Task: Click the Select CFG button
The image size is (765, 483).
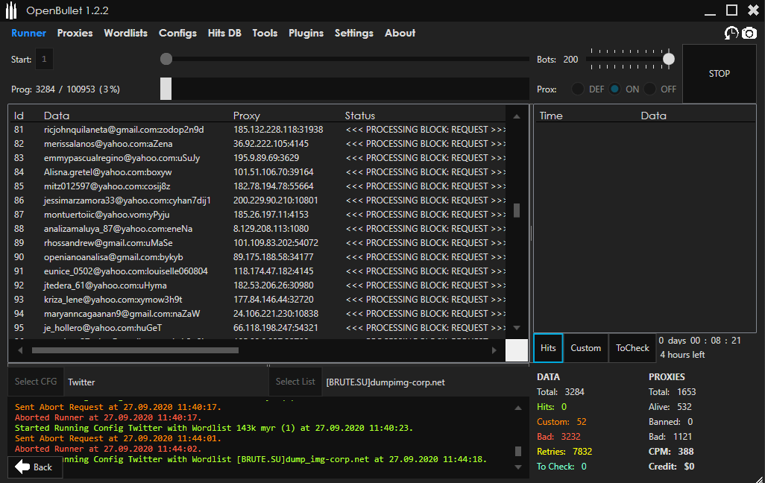Action: [x=36, y=382]
